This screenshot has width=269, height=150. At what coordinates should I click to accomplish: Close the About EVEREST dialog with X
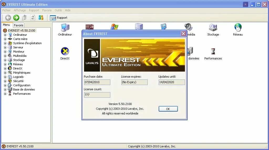pyautogui.click(x=183, y=33)
